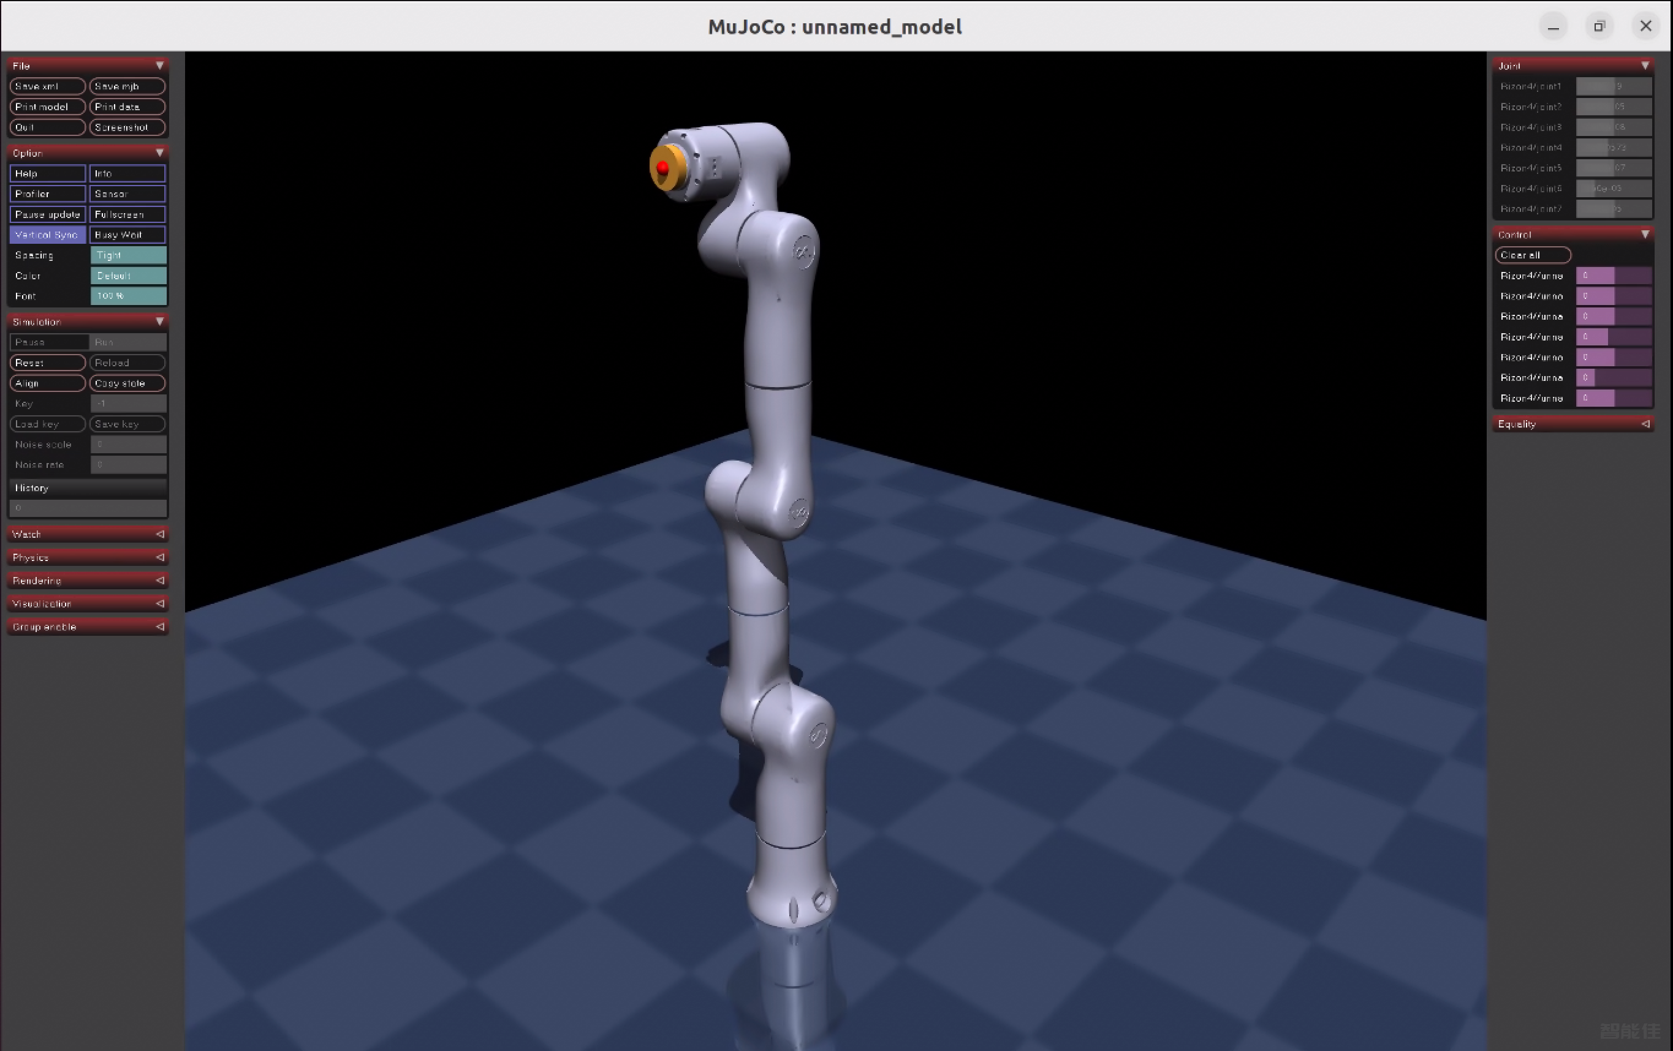
Task: Change the Font size setting
Action: point(129,296)
